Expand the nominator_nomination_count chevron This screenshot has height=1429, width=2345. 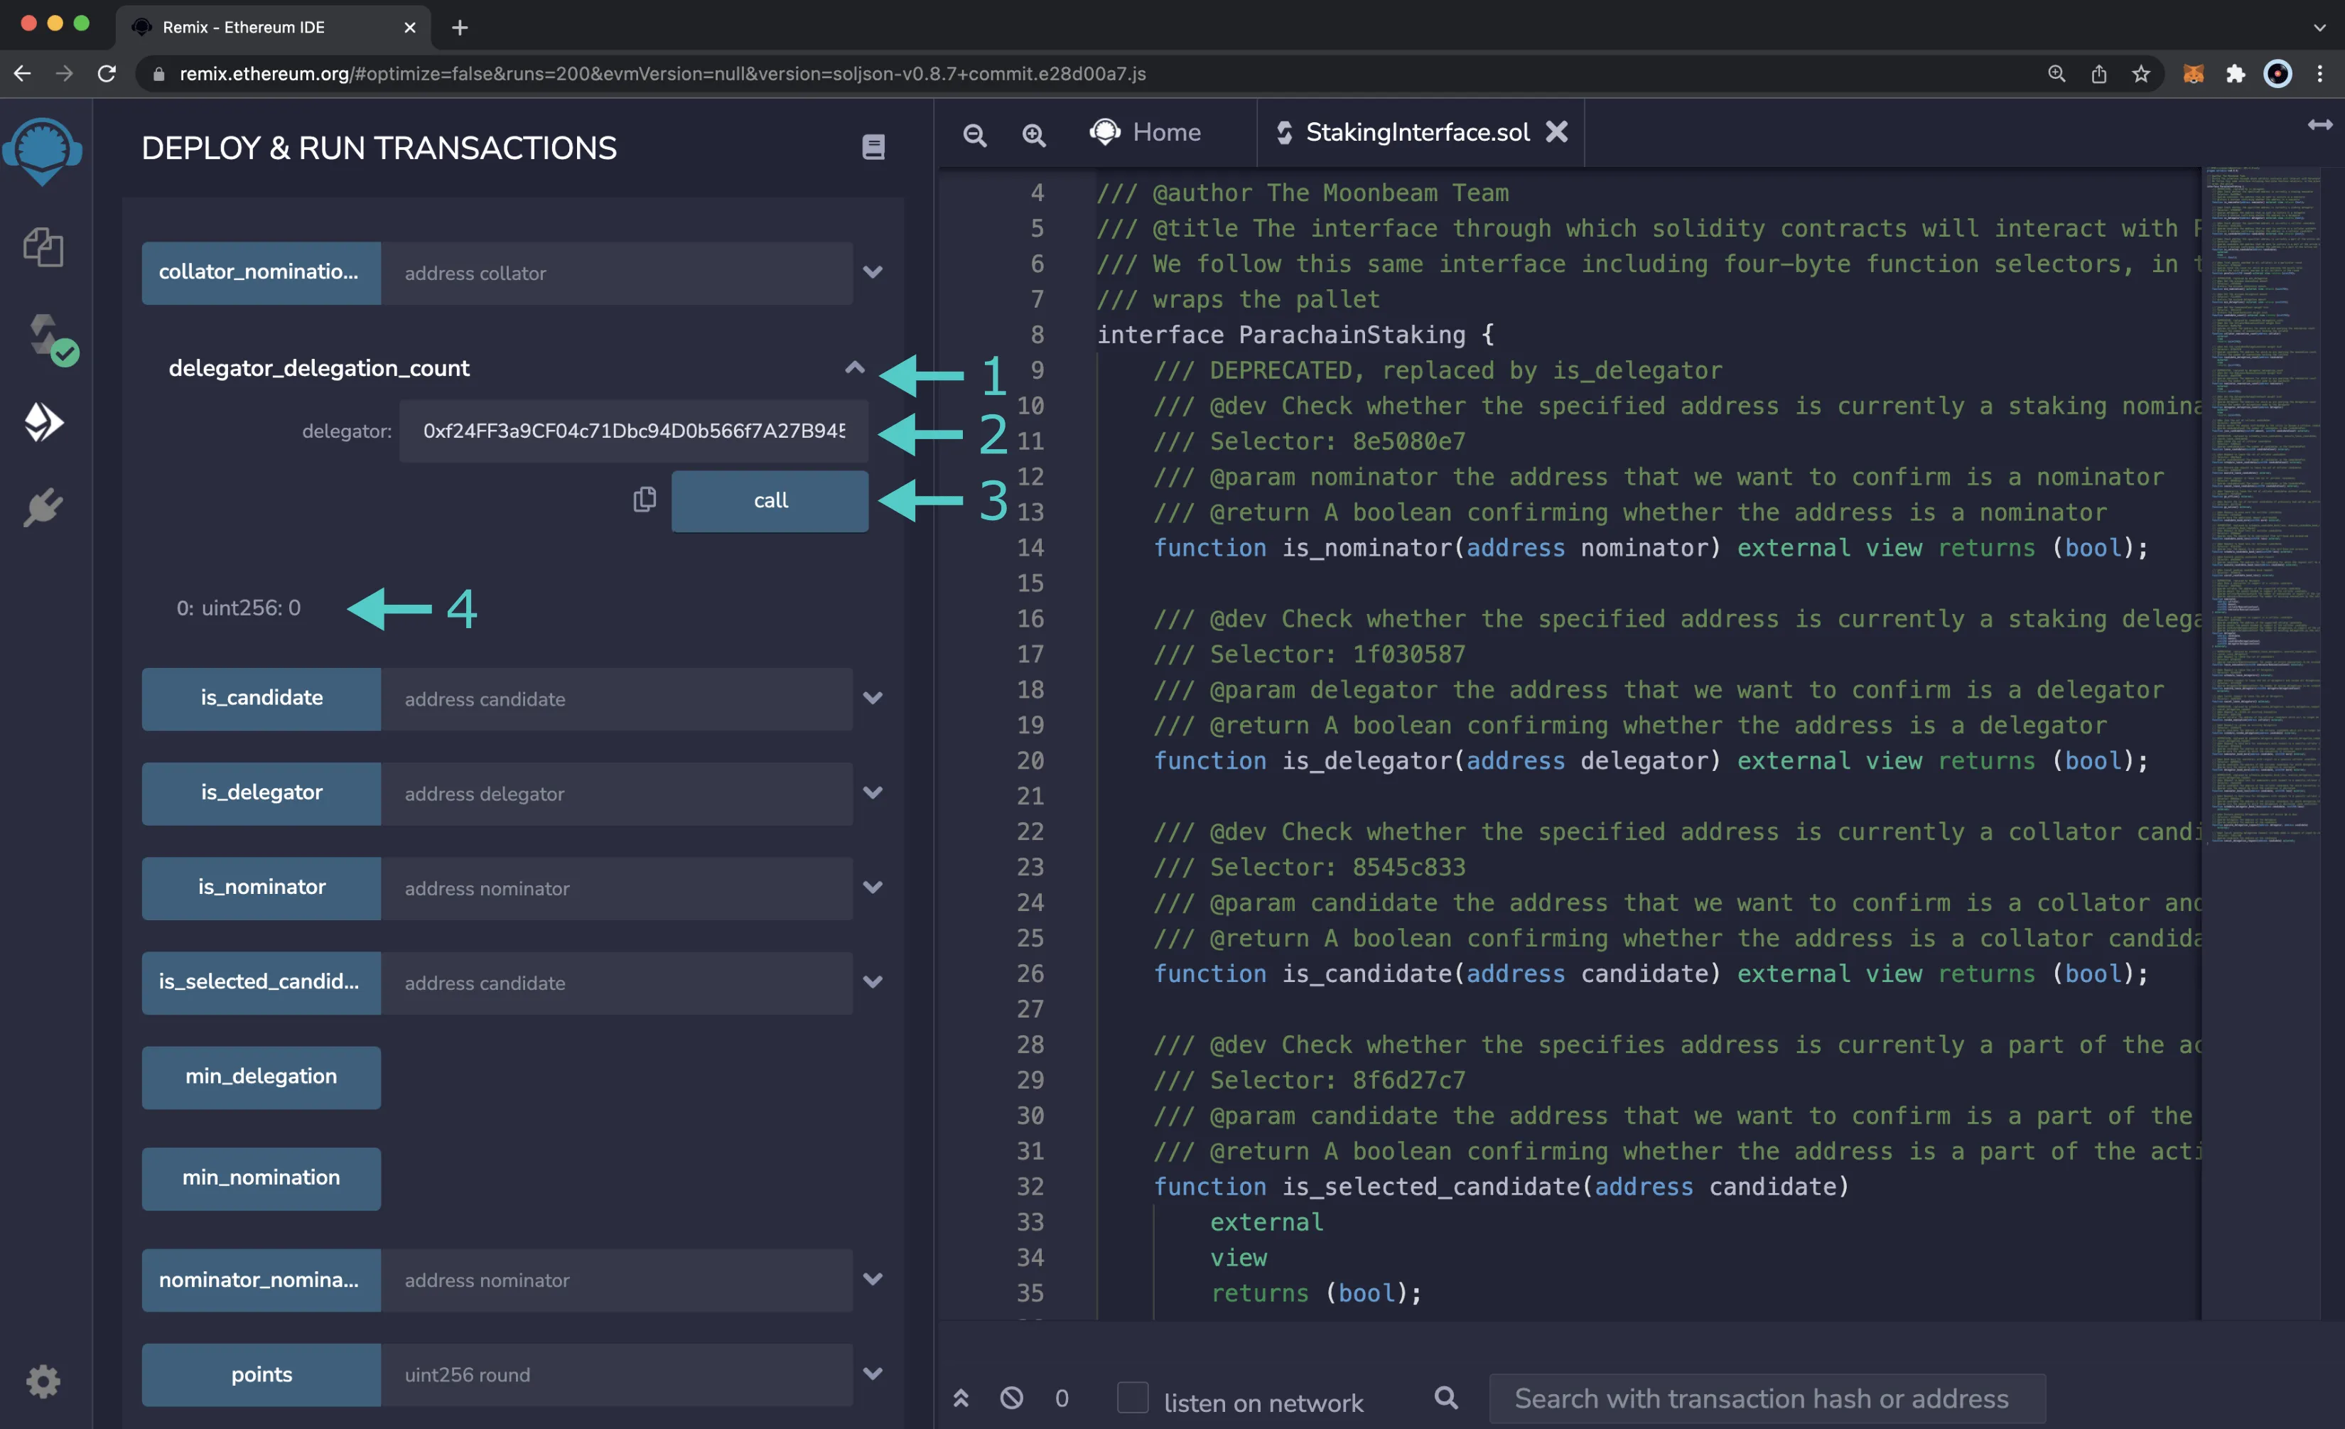(872, 1278)
